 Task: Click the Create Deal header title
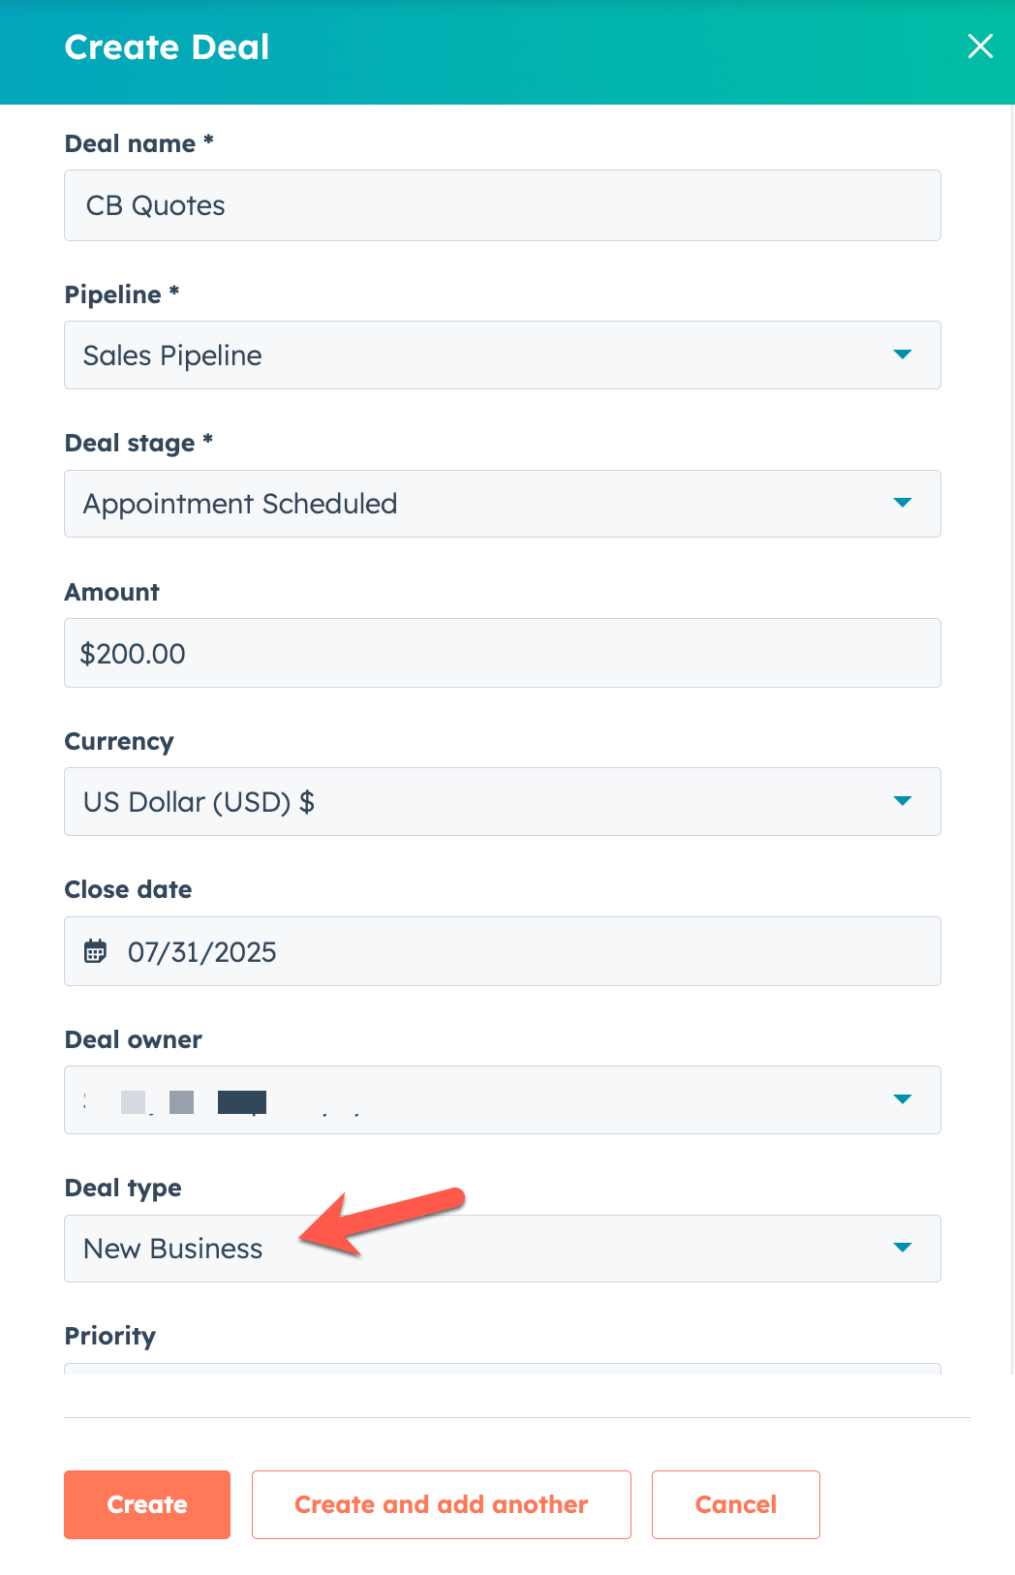[x=167, y=47]
